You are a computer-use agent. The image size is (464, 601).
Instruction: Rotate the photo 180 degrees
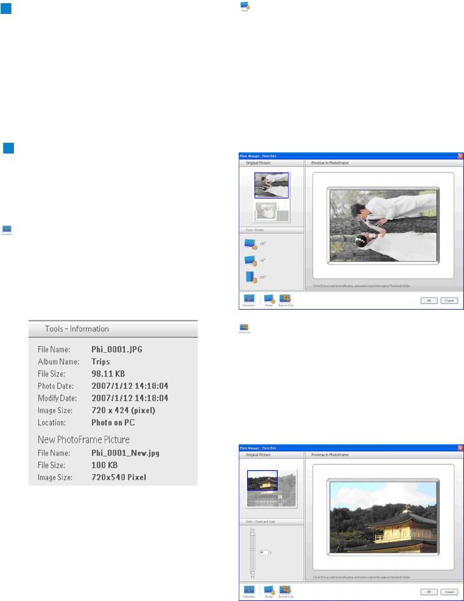click(249, 277)
